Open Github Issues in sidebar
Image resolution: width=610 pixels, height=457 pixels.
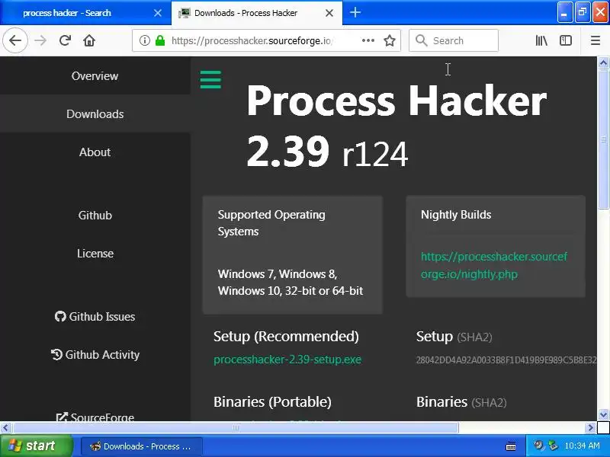[x=95, y=317]
